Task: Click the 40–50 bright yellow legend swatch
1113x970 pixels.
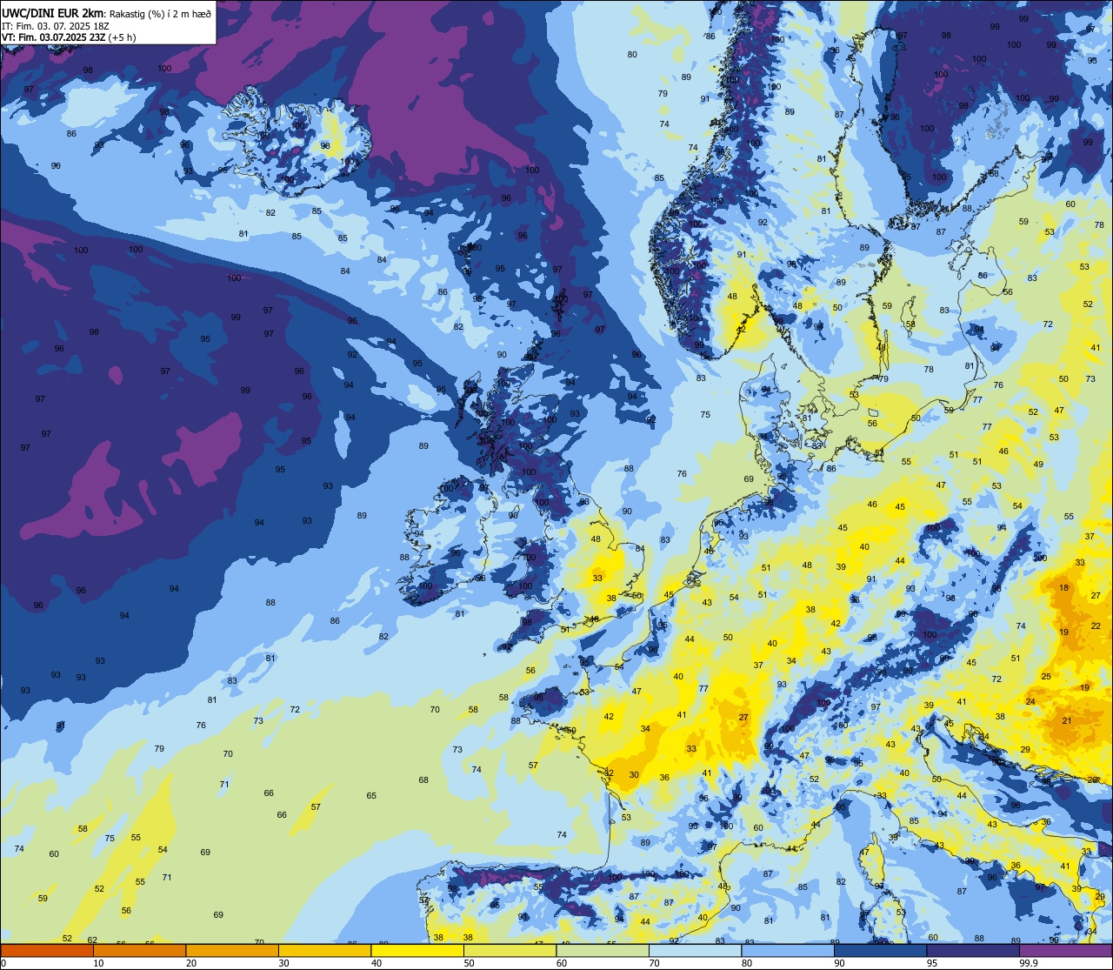Action: pyautogui.click(x=417, y=951)
